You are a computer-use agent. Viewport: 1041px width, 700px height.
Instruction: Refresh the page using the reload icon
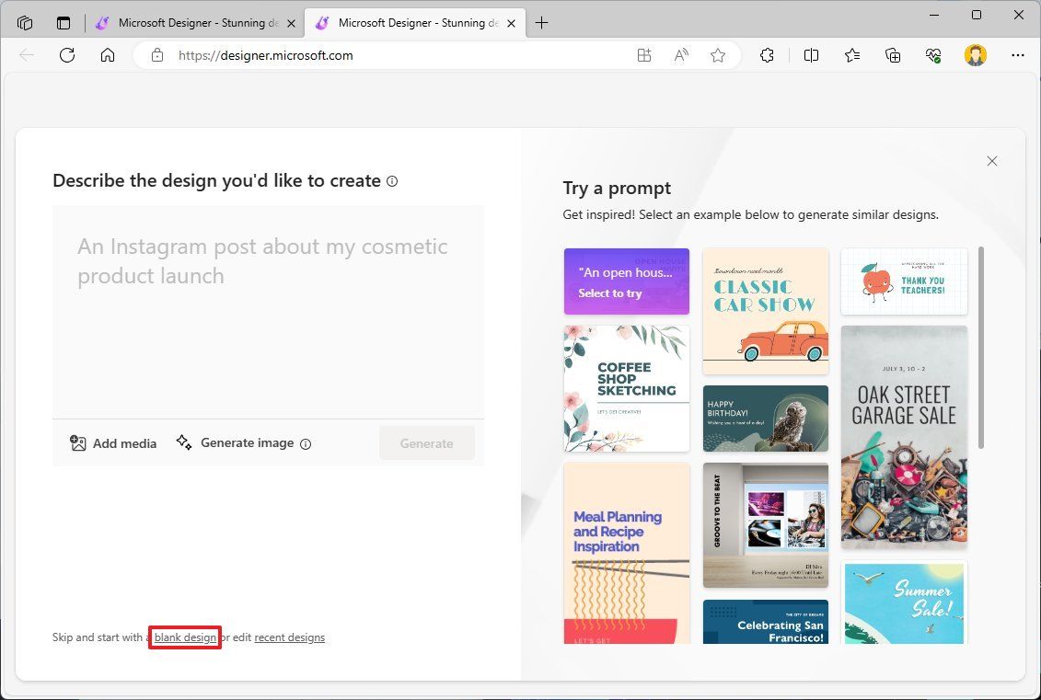66,55
